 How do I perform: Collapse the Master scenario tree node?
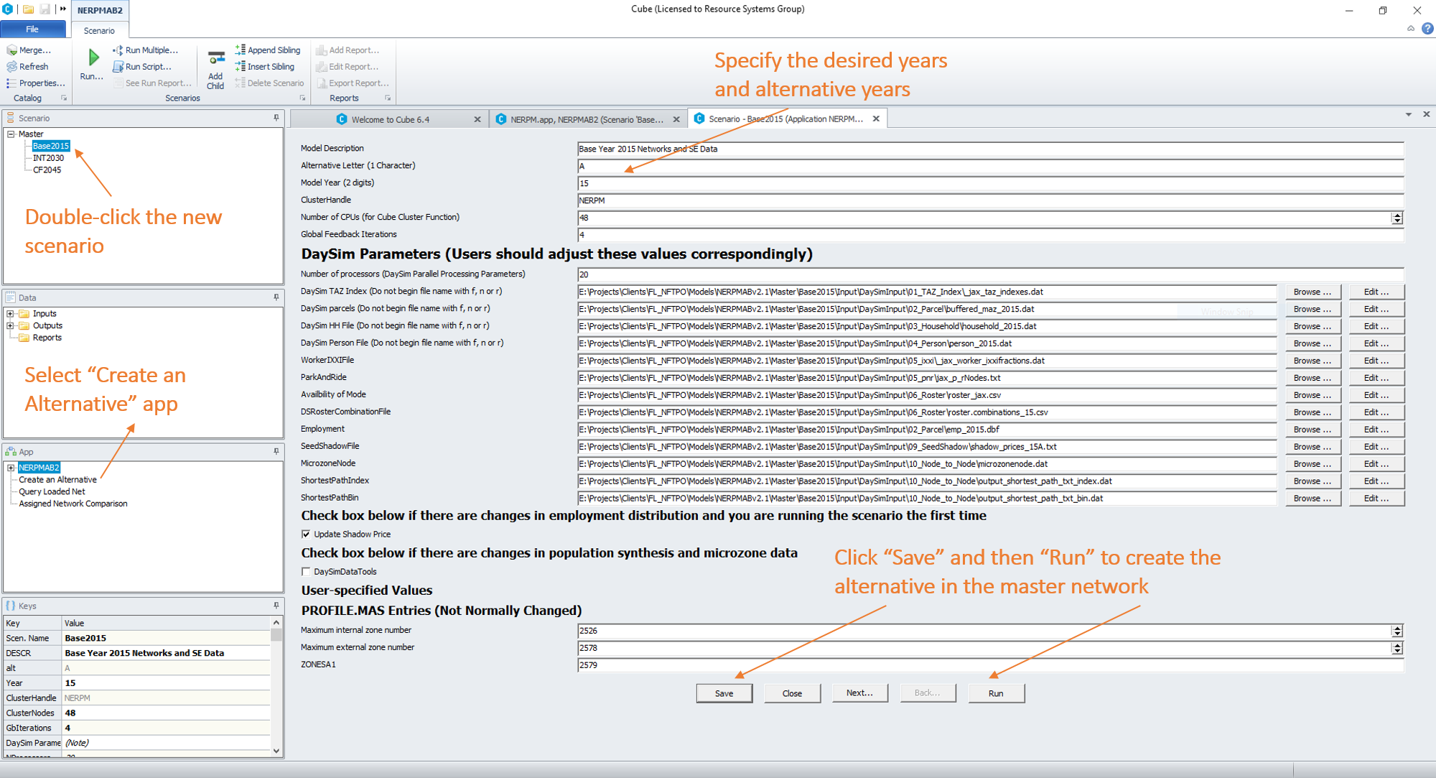point(11,134)
